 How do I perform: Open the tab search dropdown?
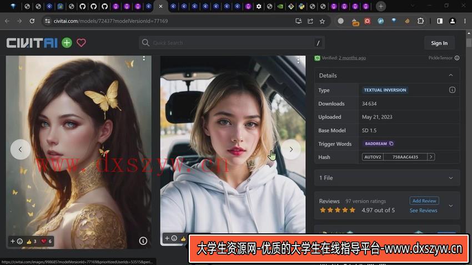point(413,6)
